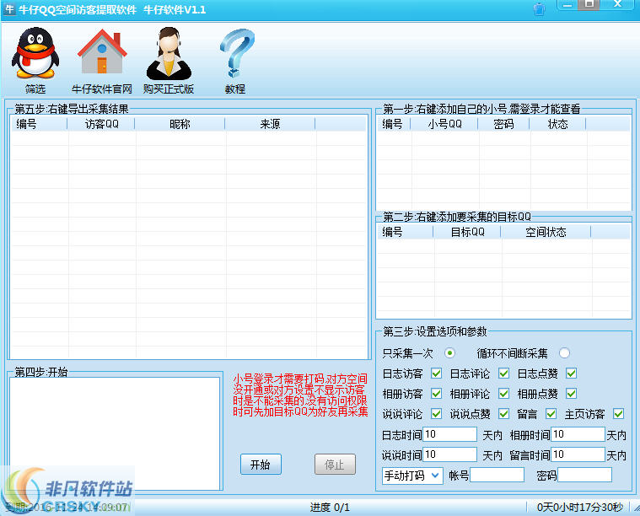
Task: Click 访客QQ column header
Action: point(101,124)
